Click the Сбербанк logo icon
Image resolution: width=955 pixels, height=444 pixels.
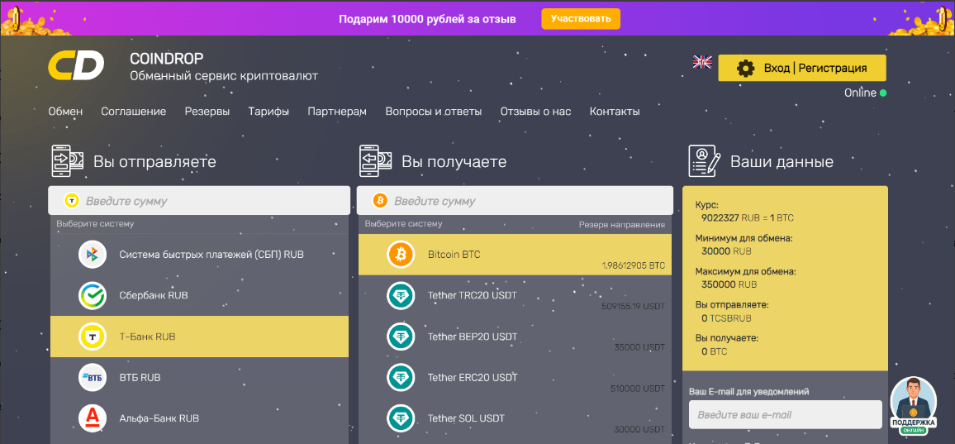(93, 295)
